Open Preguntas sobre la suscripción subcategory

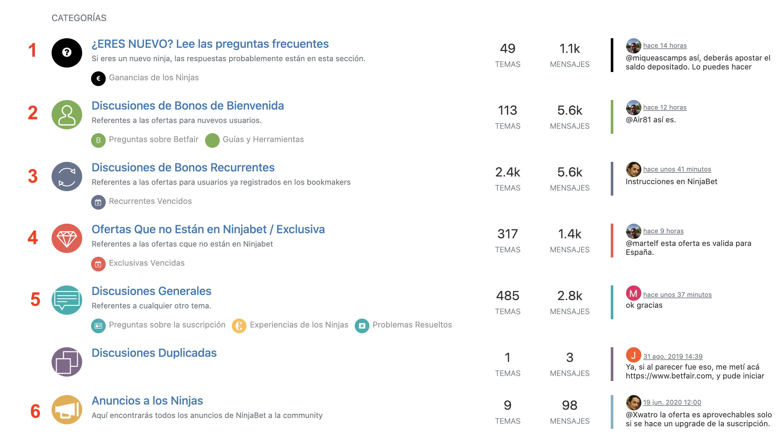point(167,325)
